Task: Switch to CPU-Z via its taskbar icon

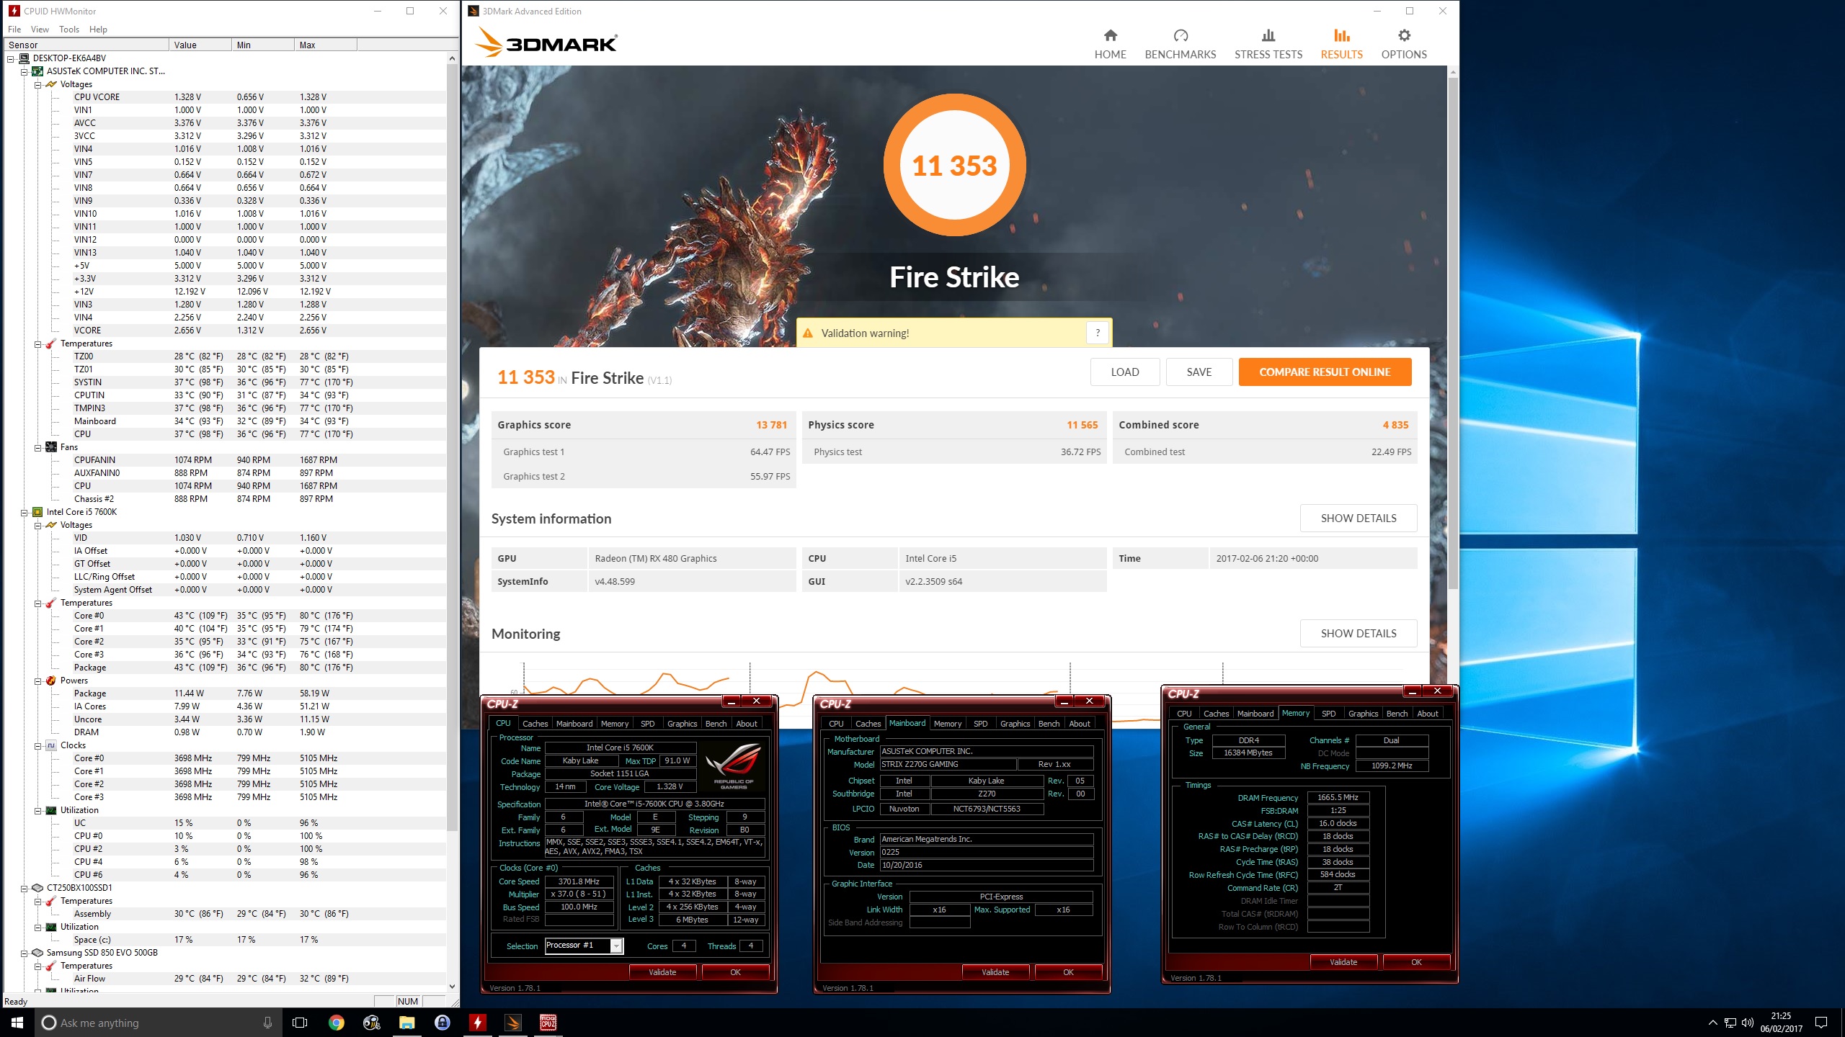Action: coord(548,1023)
